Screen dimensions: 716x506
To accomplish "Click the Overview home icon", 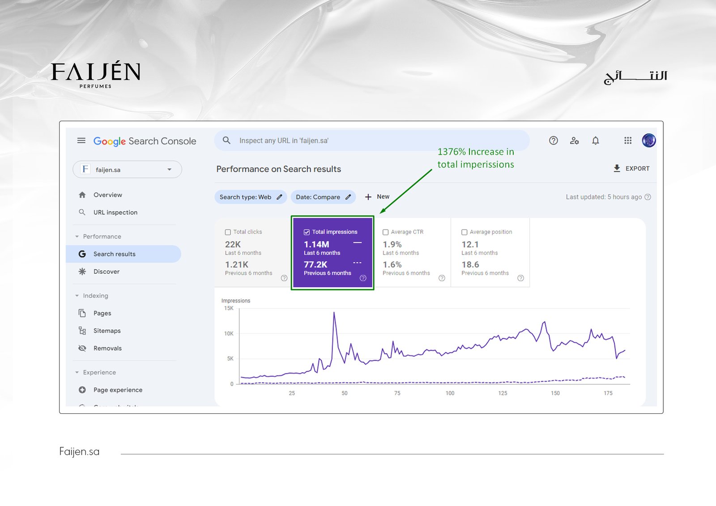I will (82, 195).
